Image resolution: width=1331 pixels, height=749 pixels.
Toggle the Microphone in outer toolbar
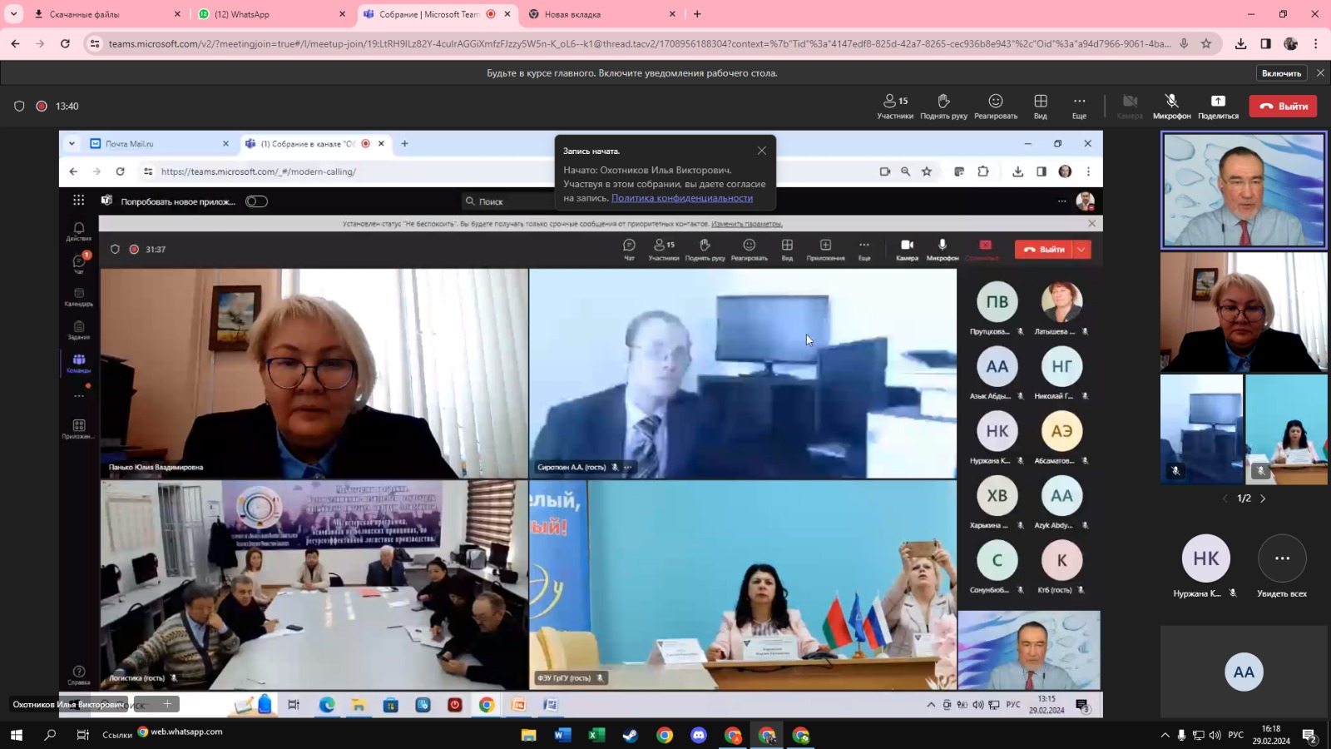point(1171,107)
